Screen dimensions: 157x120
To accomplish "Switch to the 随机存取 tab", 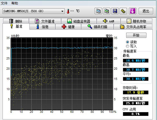I will coord(136,21).
